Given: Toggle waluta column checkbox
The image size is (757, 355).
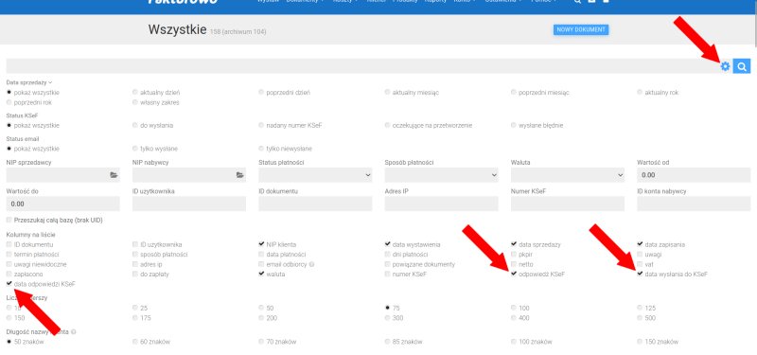Looking at the screenshot, I should click(262, 274).
